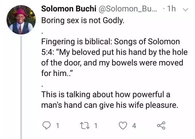The width and height of the screenshot is (195, 139).
Task: Click the grey thread line below avatar
Action: pyautogui.click(x=21, y=87)
